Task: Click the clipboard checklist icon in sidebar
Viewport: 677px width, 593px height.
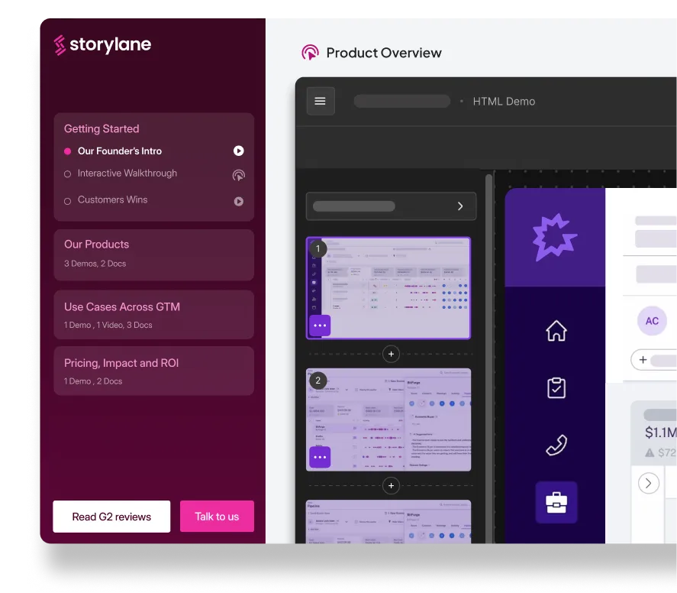Action: [x=556, y=387]
